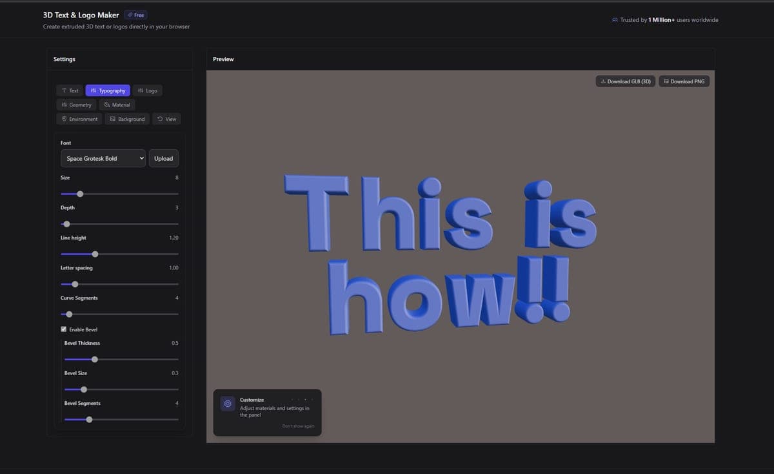Click the Depth slider handle
This screenshot has height=474, width=774.
[66, 224]
